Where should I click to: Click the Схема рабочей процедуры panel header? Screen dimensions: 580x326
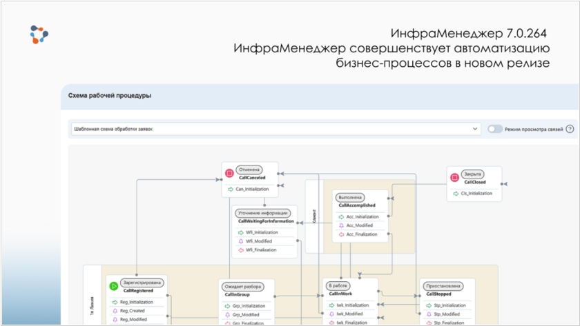(110, 96)
